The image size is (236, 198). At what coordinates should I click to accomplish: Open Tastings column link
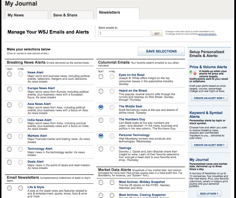click(125, 148)
